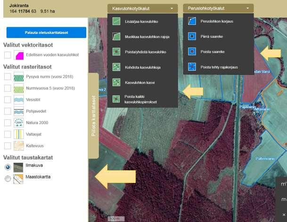The image size is (287, 222).
Task: Click the Jokiranta parcel name header
Action: [x=19, y=6]
